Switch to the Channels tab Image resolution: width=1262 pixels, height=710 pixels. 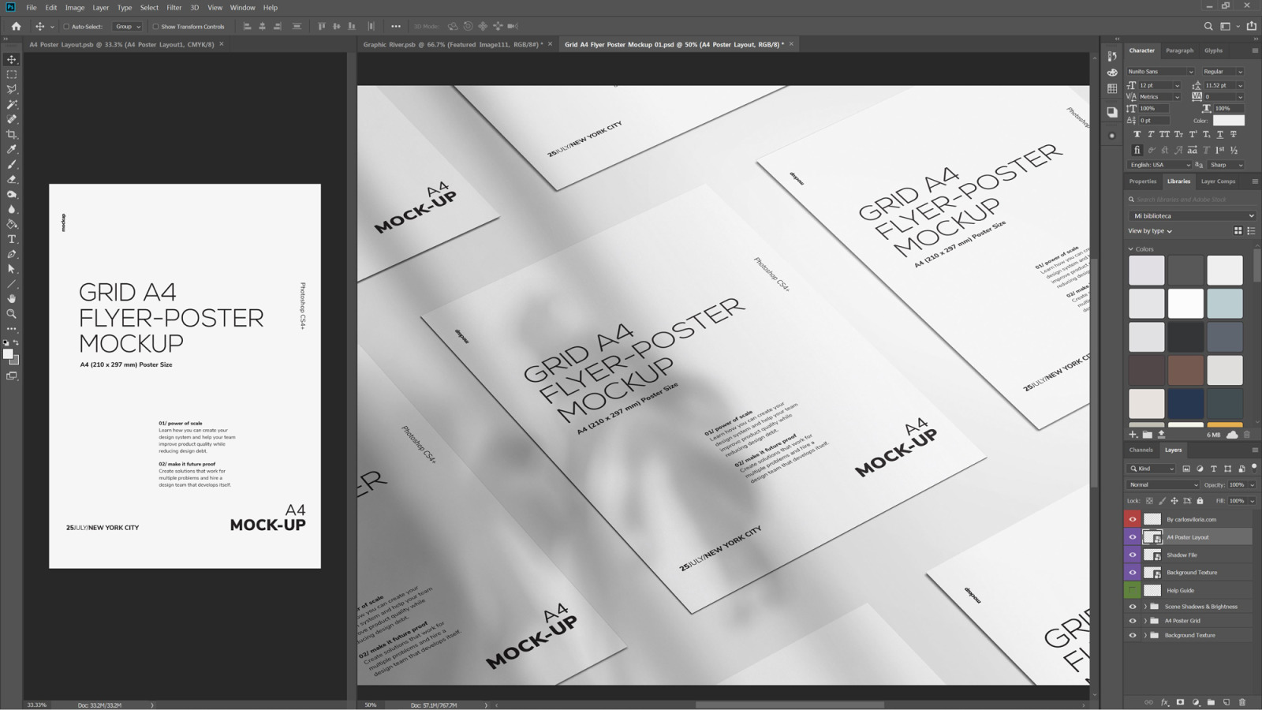[1141, 450]
